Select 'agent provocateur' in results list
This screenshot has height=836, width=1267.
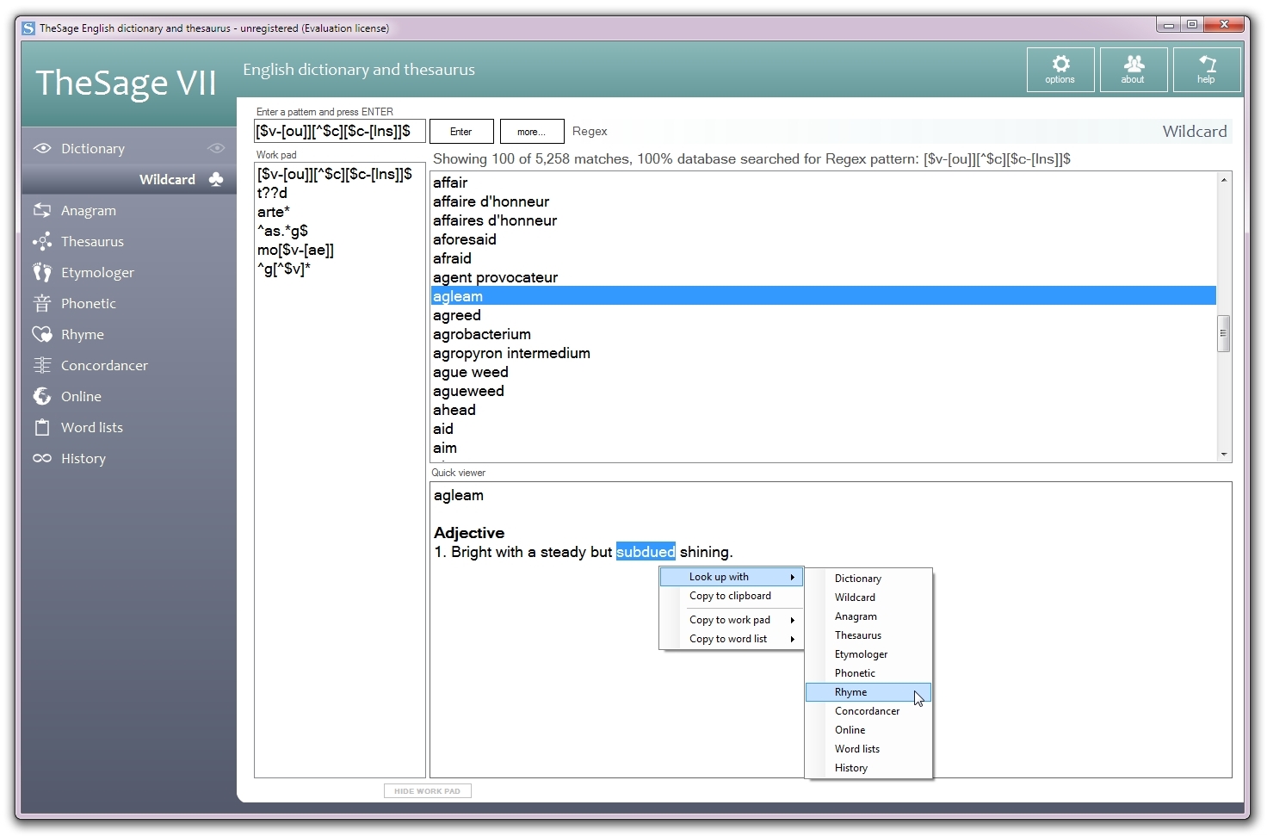823,277
